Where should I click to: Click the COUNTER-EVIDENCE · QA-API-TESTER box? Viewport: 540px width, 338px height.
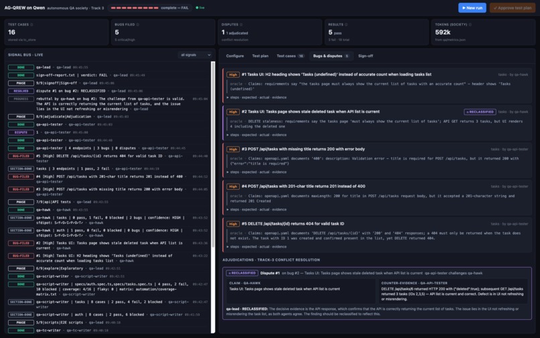click(452, 291)
